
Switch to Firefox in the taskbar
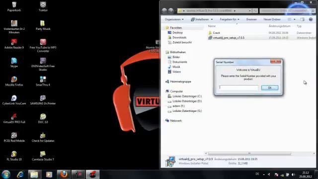pos(64,175)
